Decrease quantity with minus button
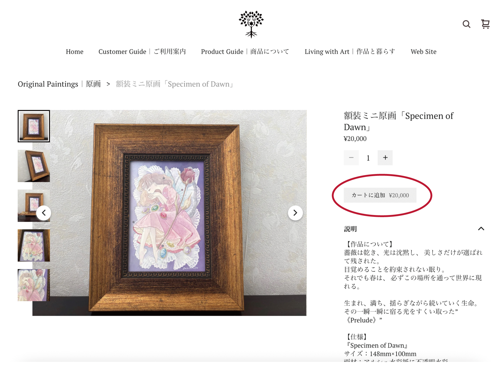Image resolution: width=498 pixels, height=374 pixels. [351, 158]
